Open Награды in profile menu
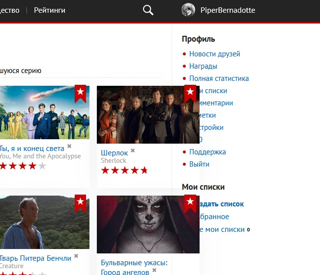Screen dimensions: 320x275 pyautogui.click(x=203, y=66)
